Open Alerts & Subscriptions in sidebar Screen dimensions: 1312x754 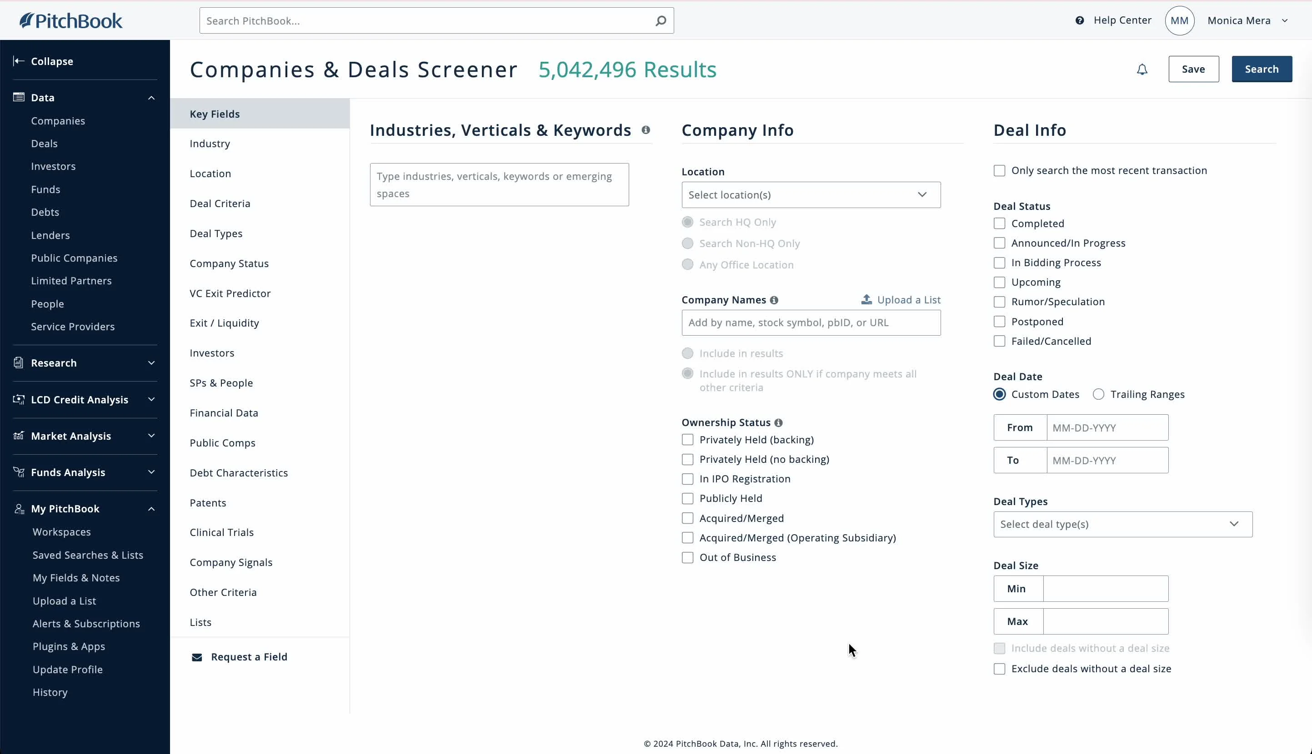point(86,624)
